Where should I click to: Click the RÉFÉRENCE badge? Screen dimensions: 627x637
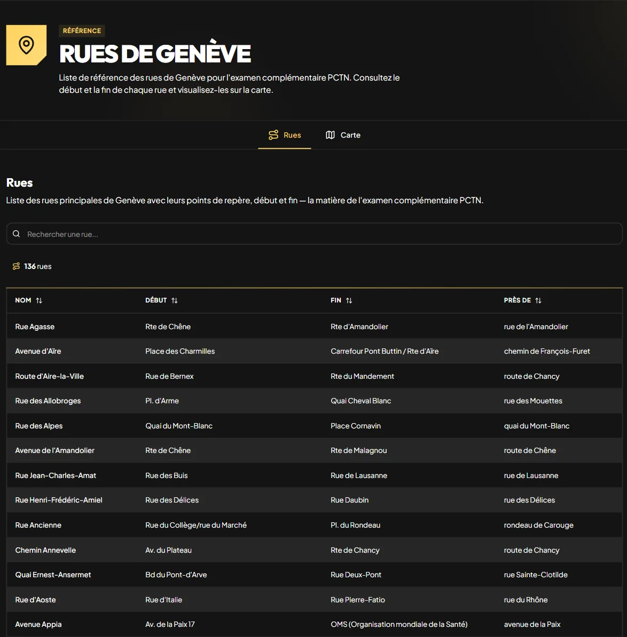click(x=82, y=30)
